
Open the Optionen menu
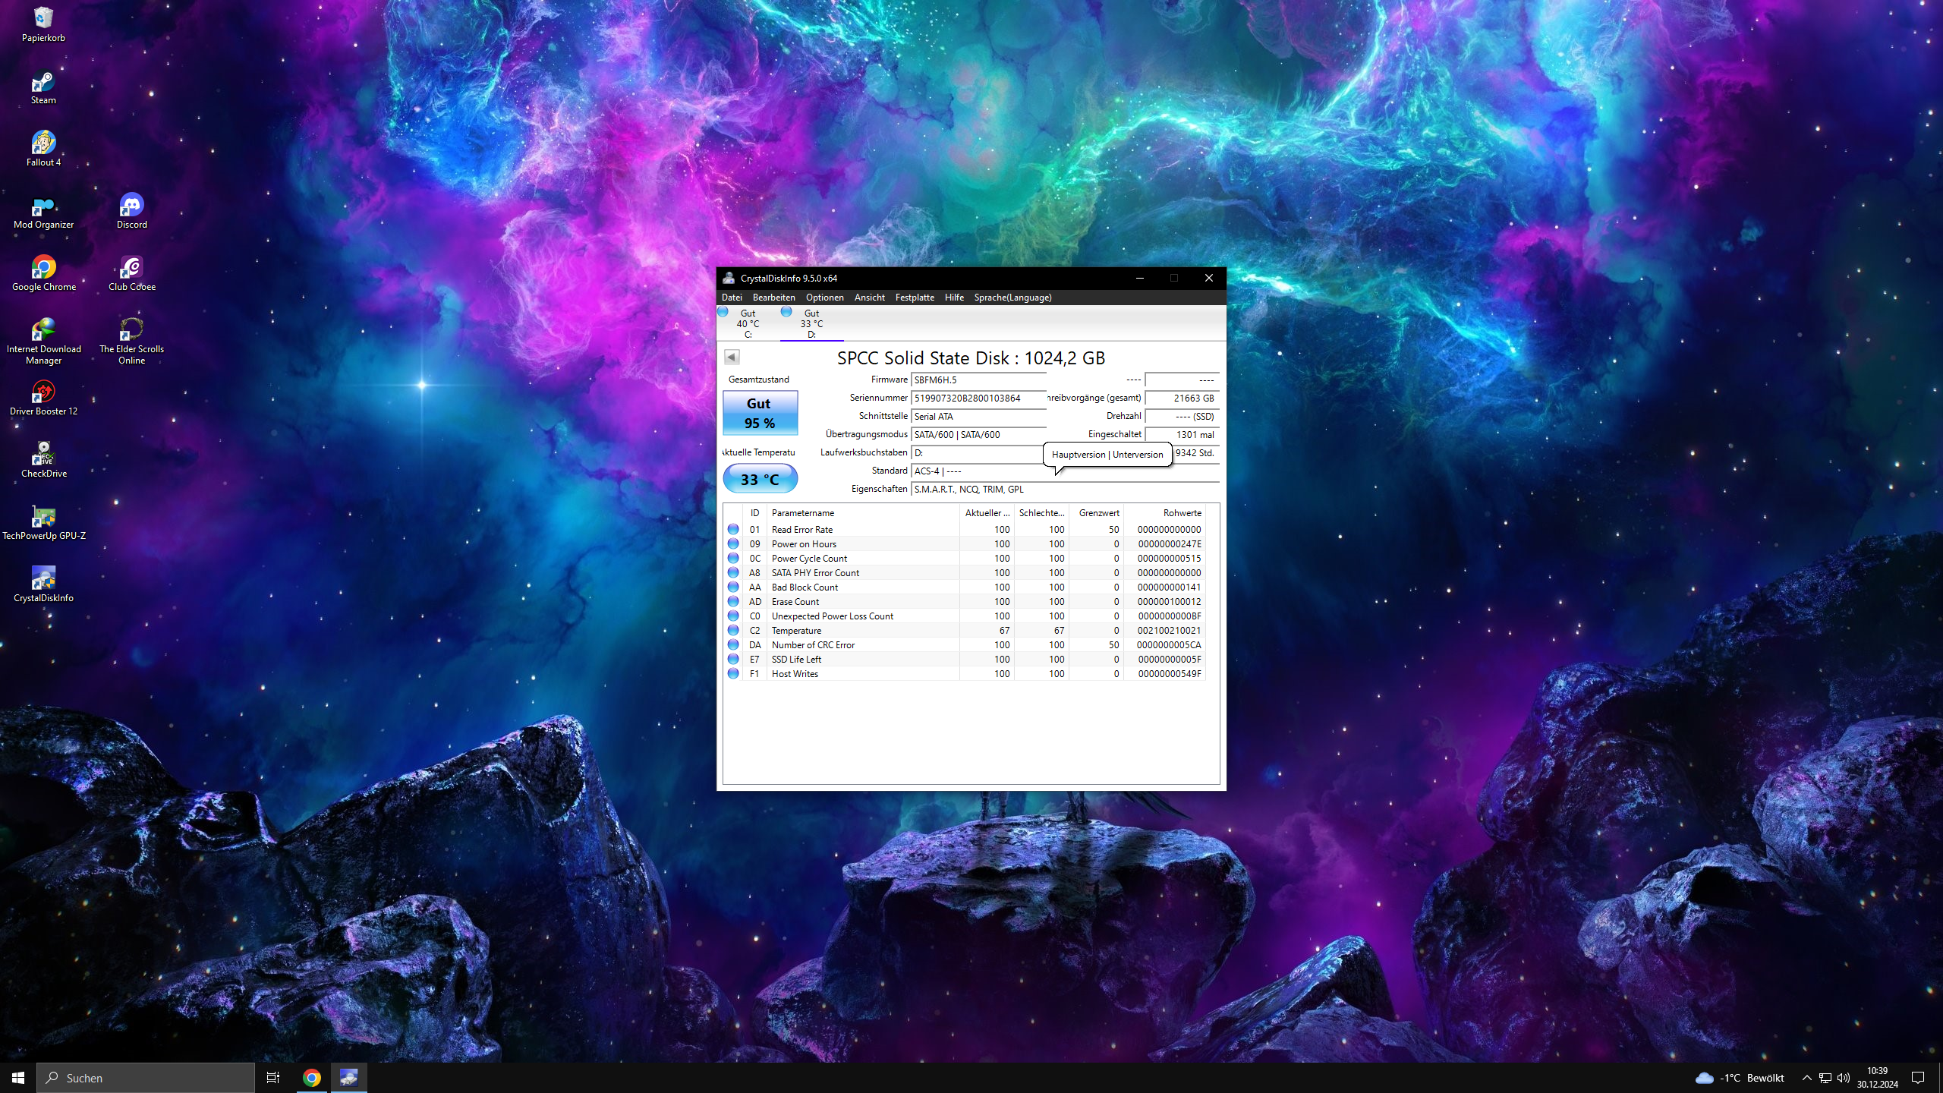(x=824, y=298)
